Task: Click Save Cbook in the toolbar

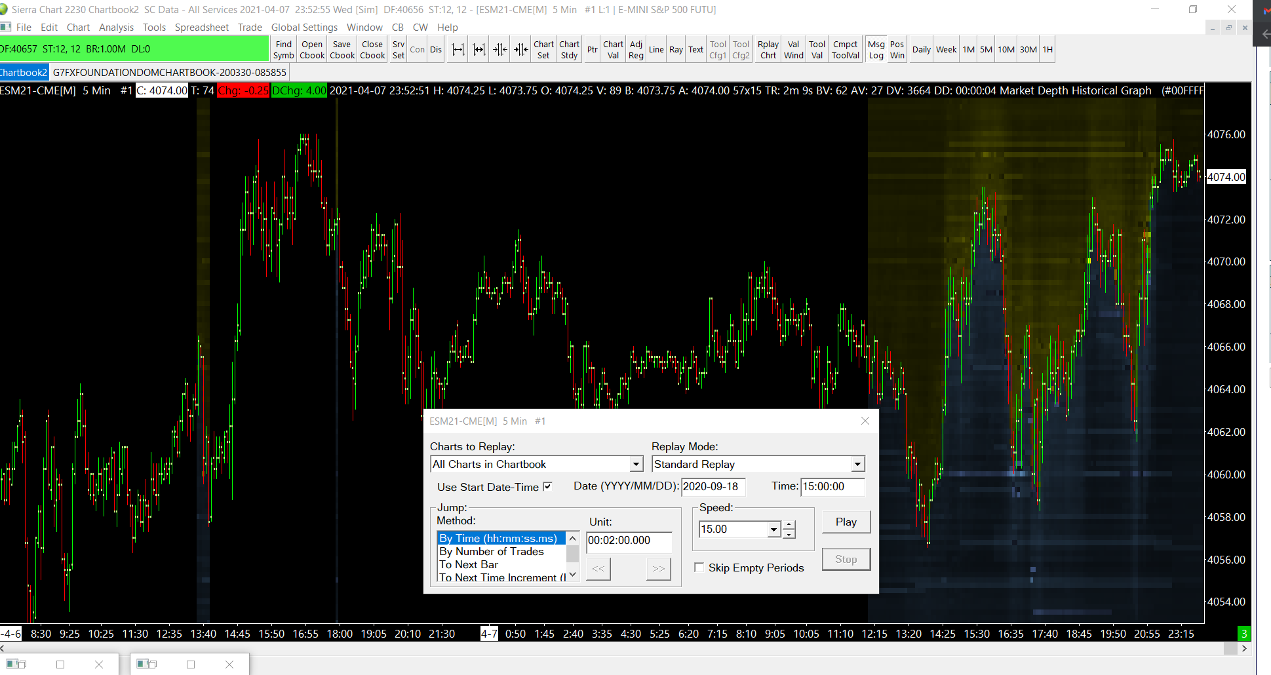Action: click(x=342, y=50)
